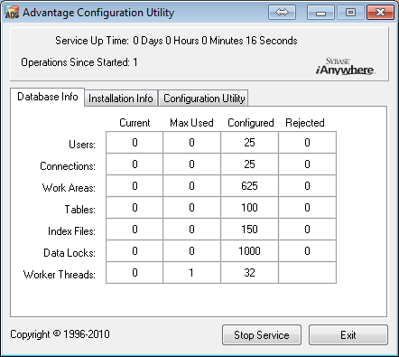Click the Users Current cell
This screenshot has width=399, height=357.
click(135, 142)
